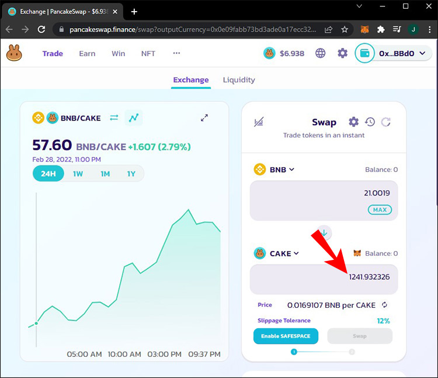The image size is (438, 378).
Task: Toggle the chart view icon
Action: tap(134, 118)
